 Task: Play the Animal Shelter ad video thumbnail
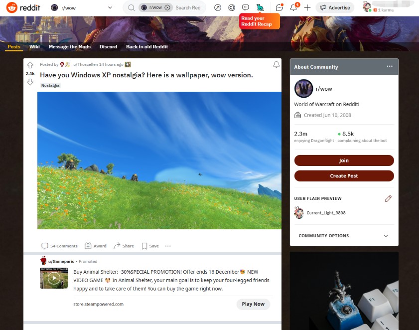(54, 278)
